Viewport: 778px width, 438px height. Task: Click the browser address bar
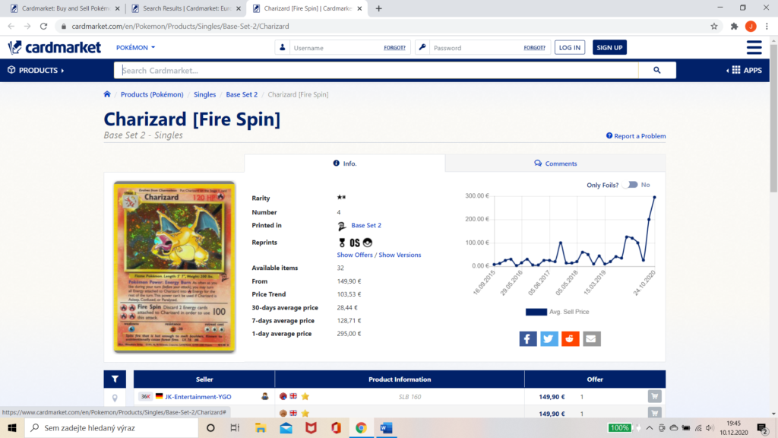pyautogui.click(x=382, y=27)
